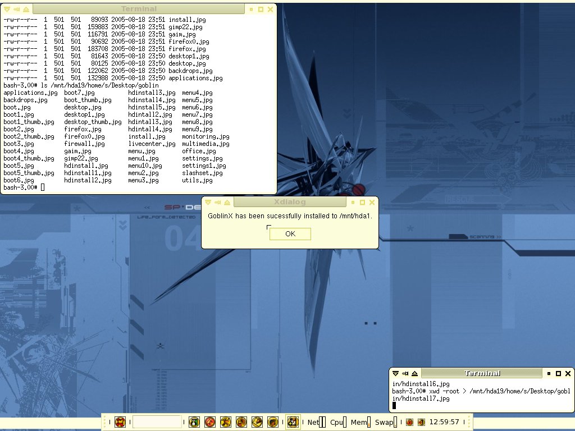Viewport: 575px width, 431px height.
Task: Click first small red icon before clock
Action: [x=409, y=422]
